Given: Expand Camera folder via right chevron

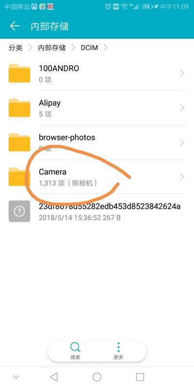Looking at the screenshot, I should (x=182, y=177).
